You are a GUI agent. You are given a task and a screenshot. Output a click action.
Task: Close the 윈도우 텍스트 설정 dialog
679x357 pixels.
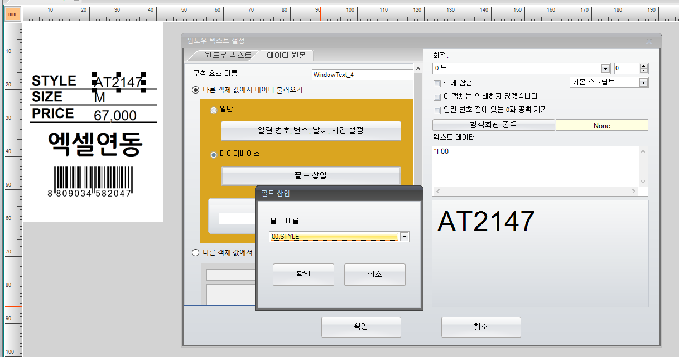pos(649,41)
